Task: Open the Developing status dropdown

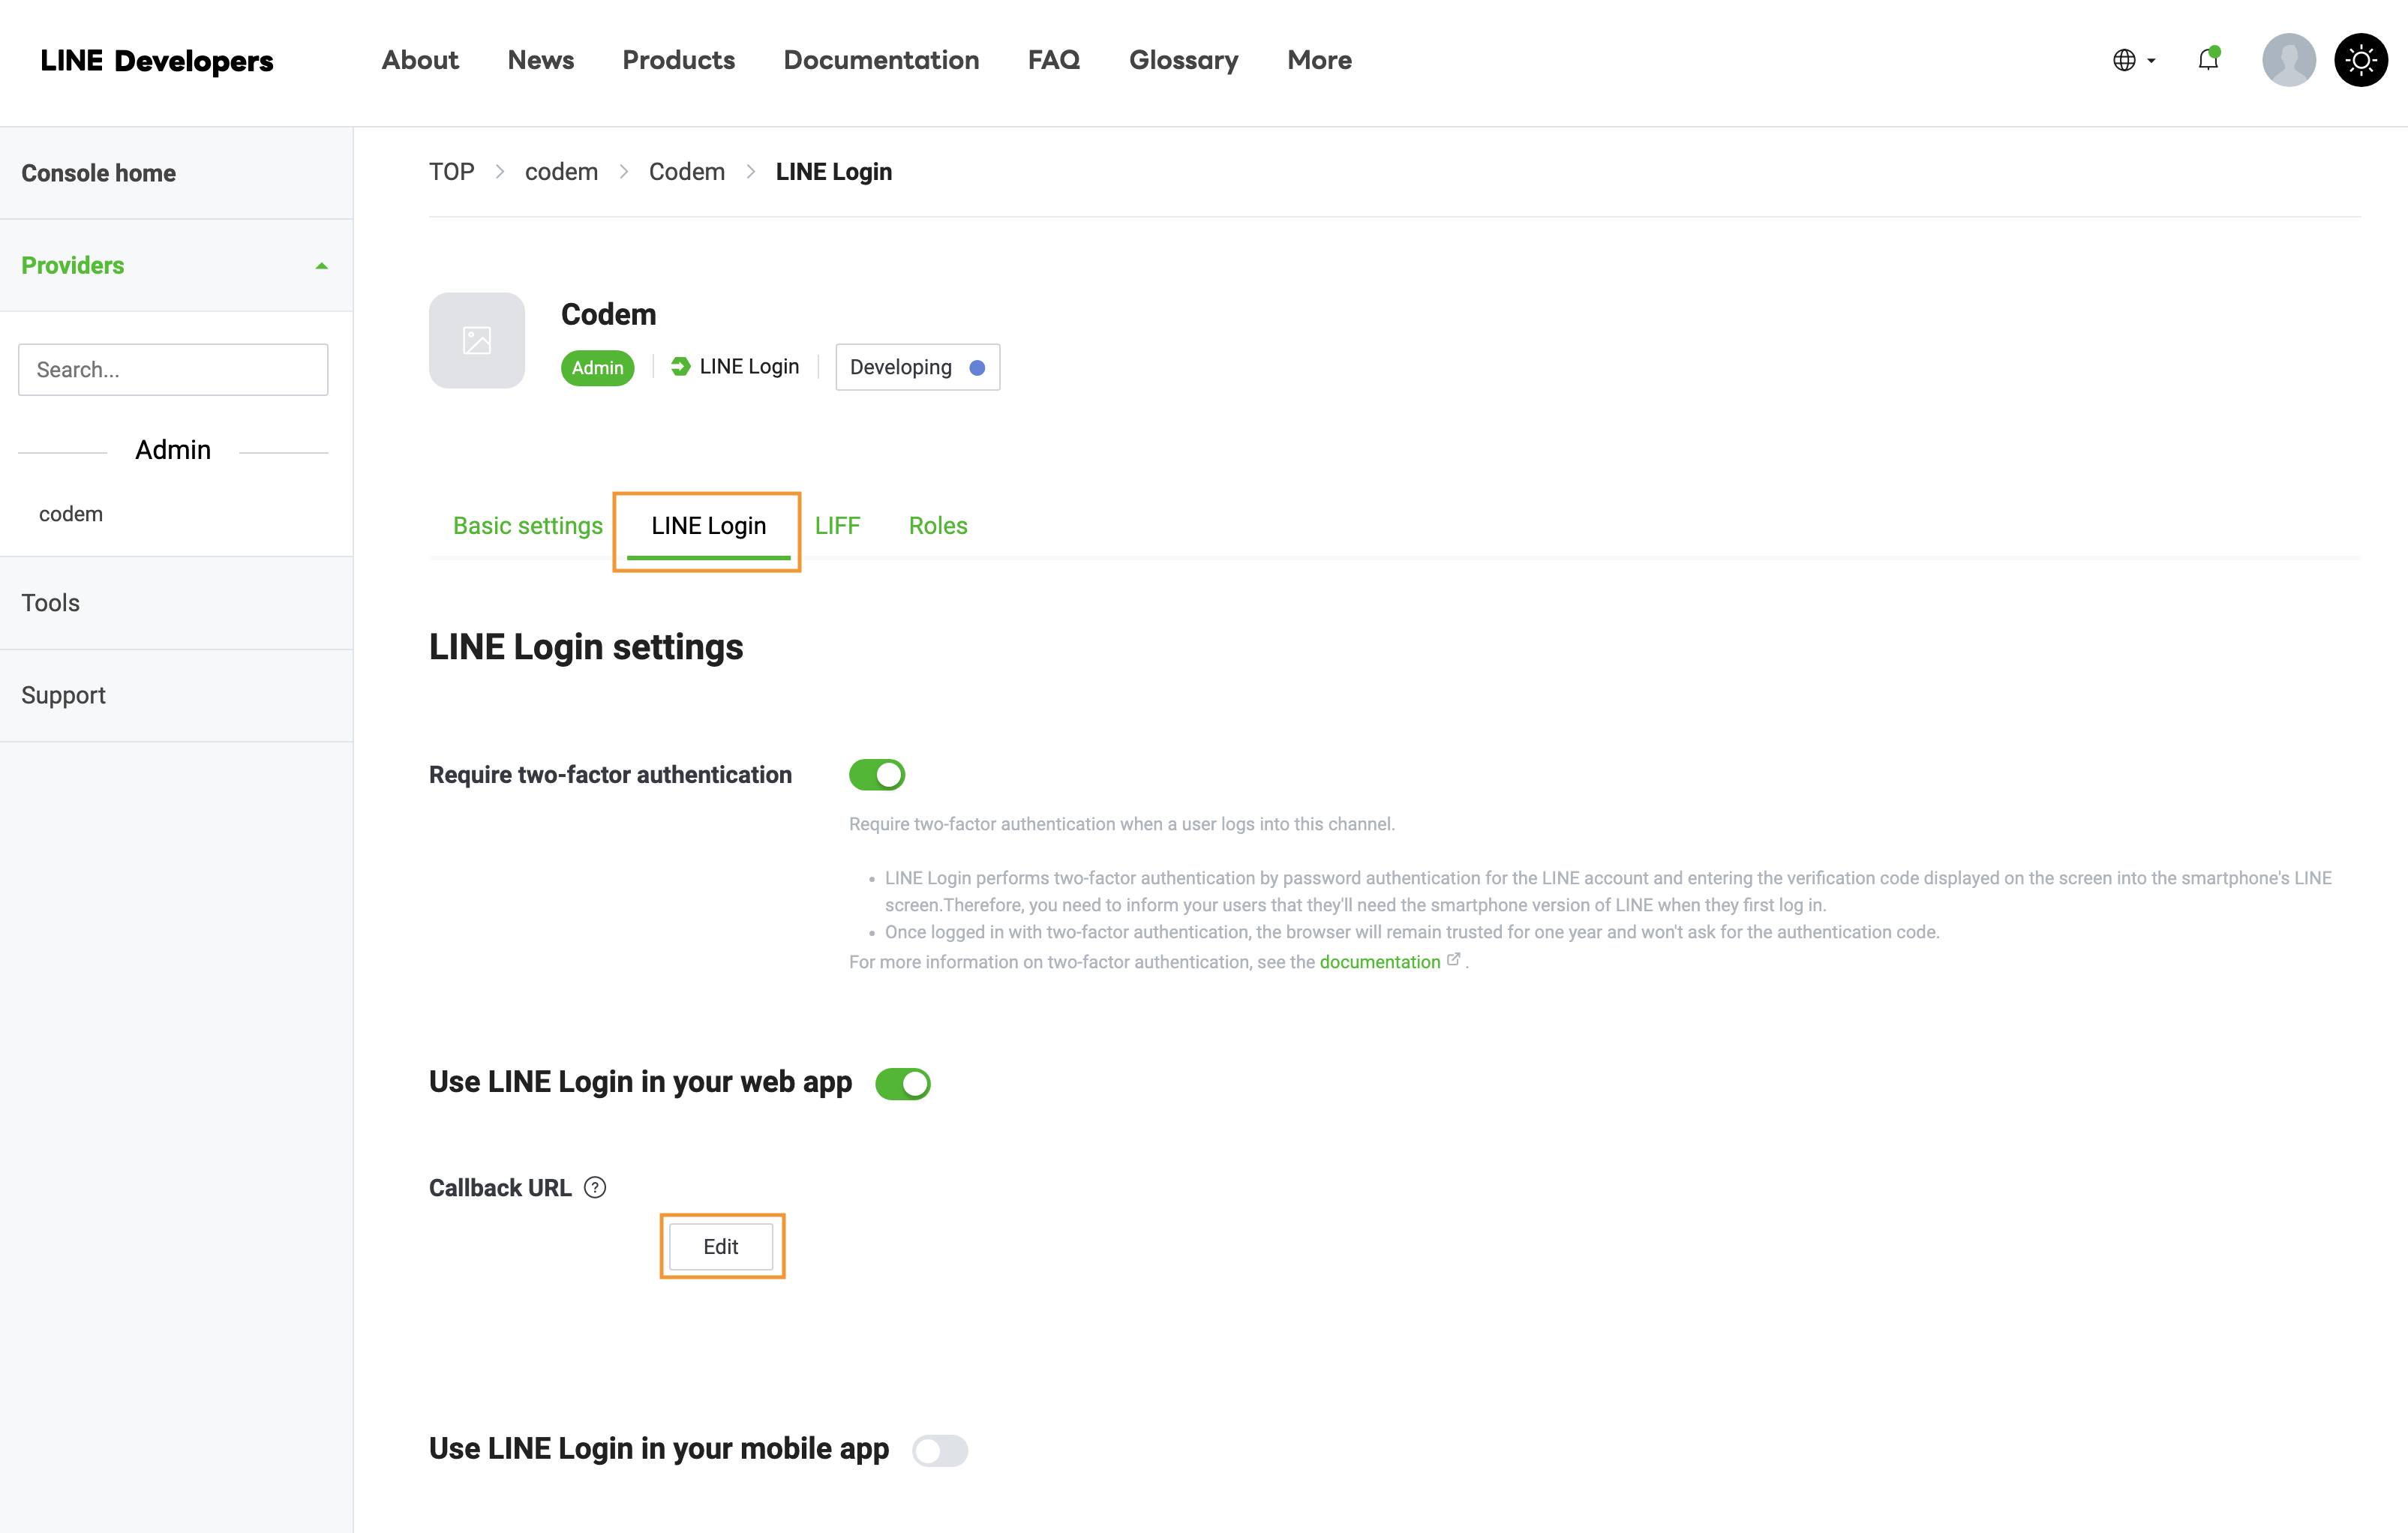Action: (917, 367)
